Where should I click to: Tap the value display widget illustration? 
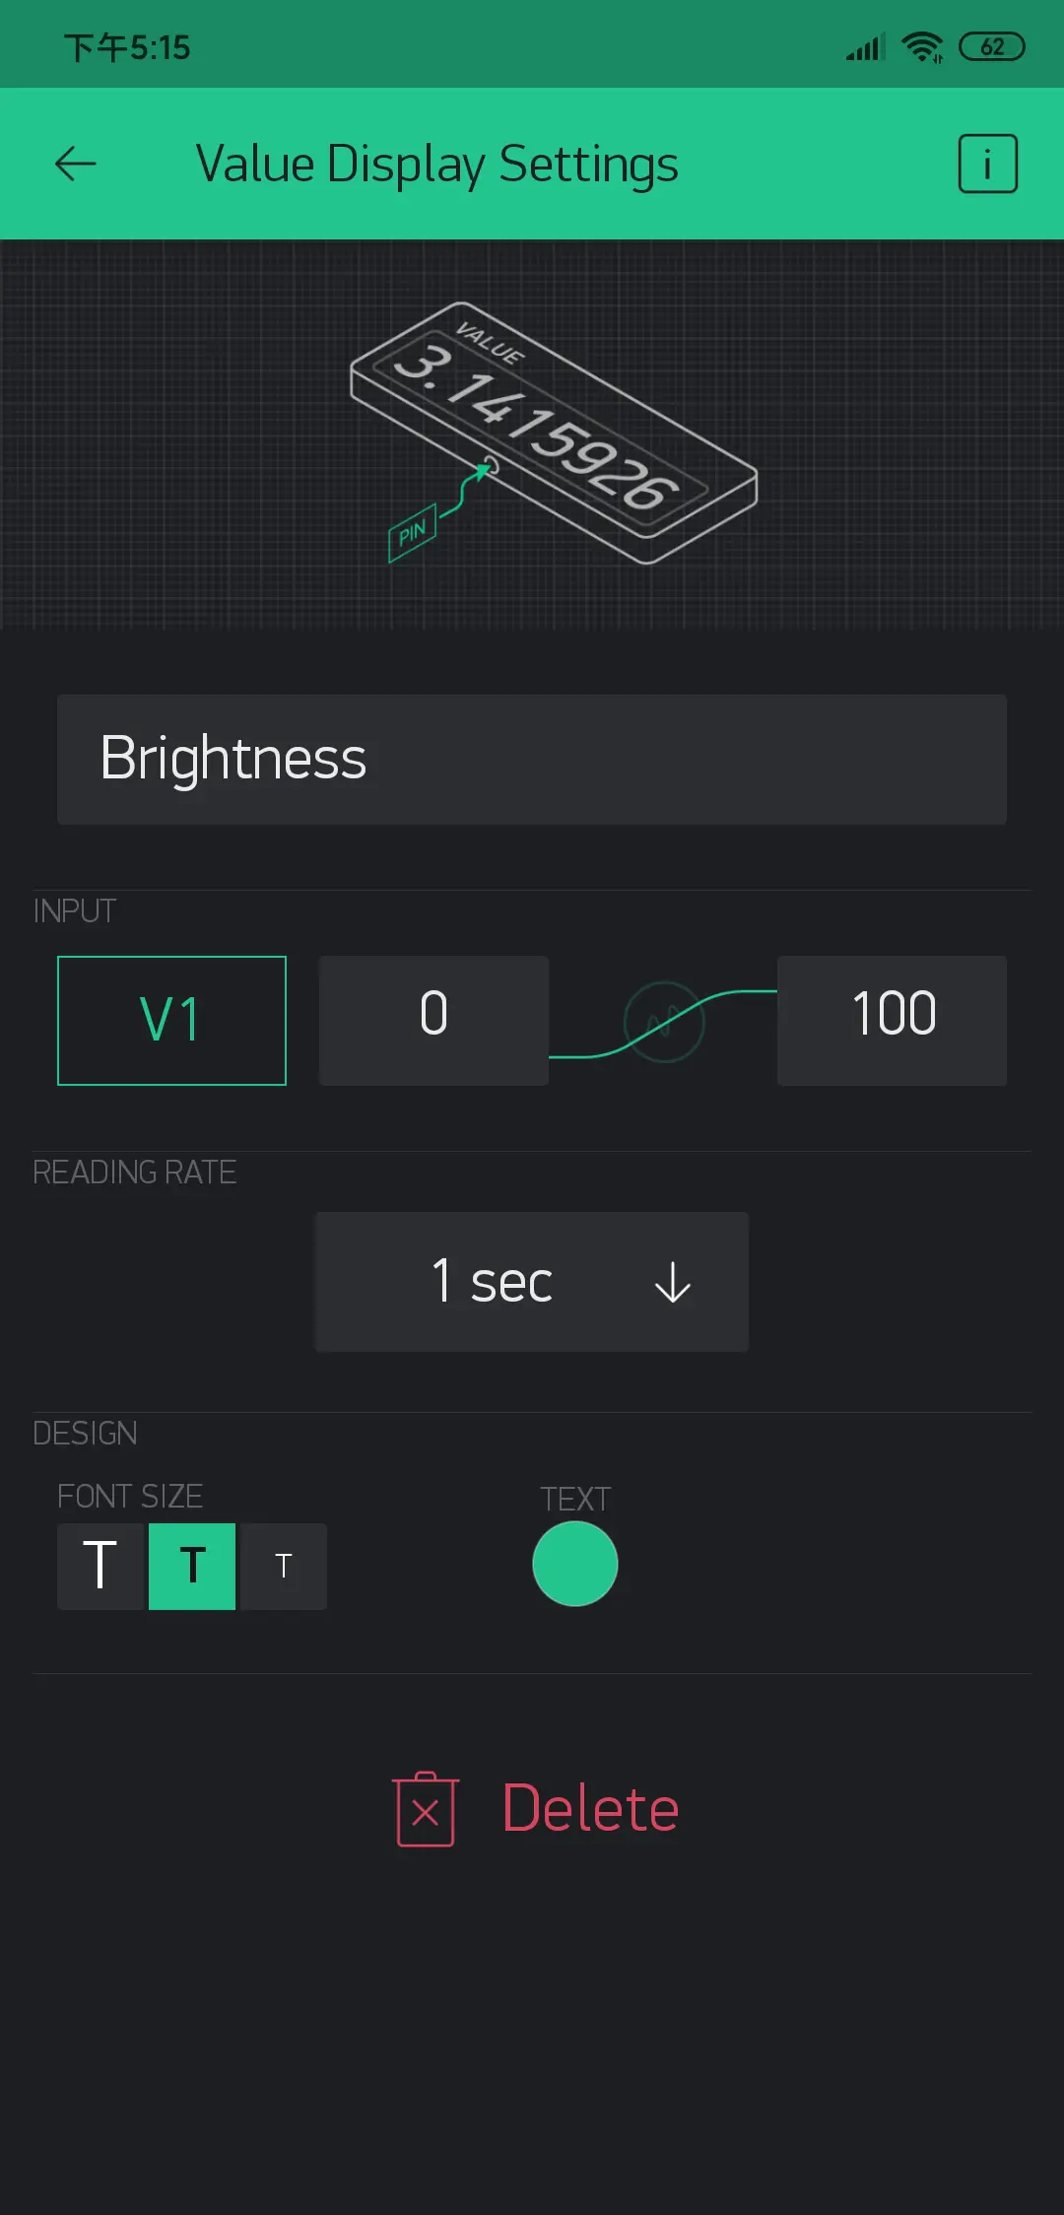[555, 434]
